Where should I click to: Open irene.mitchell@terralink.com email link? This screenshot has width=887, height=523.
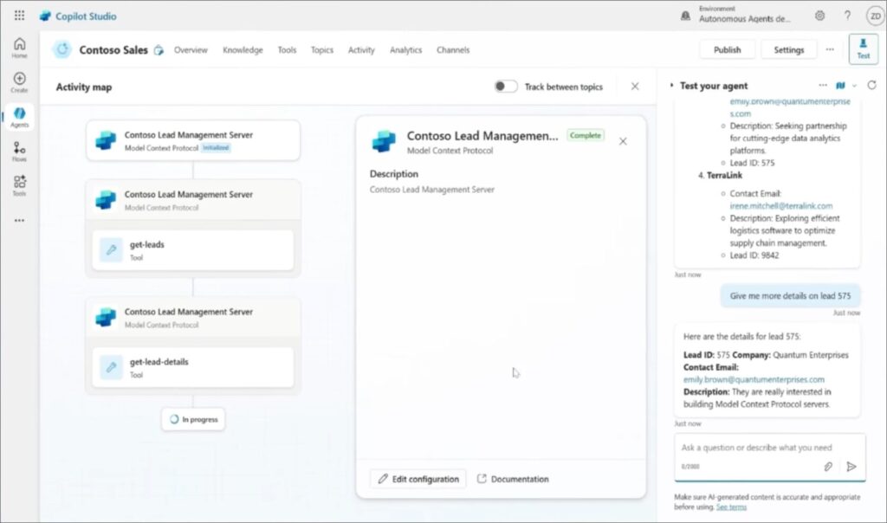(x=781, y=206)
